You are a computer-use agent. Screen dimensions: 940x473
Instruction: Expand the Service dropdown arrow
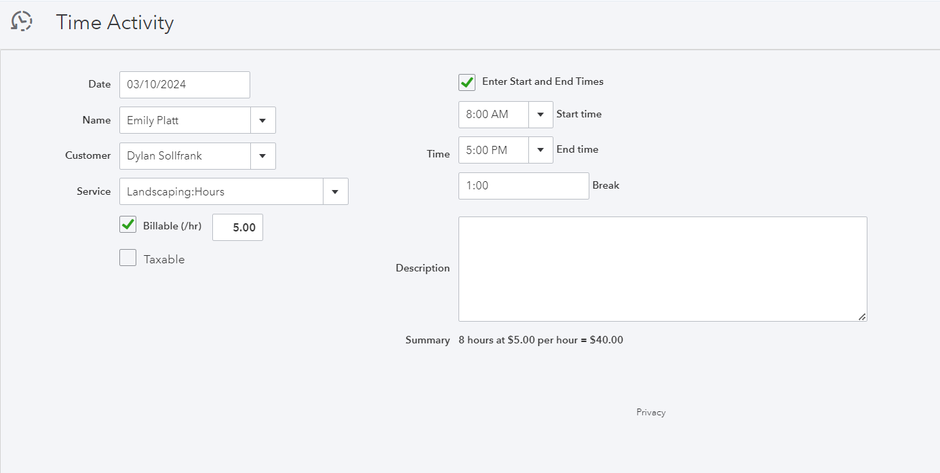tap(335, 191)
